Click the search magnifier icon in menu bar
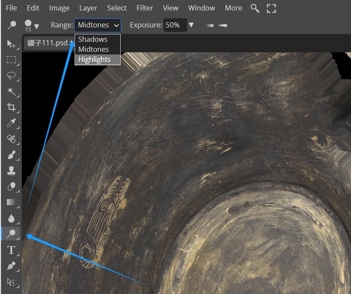The height and width of the screenshot is (294, 351). (x=255, y=8)
